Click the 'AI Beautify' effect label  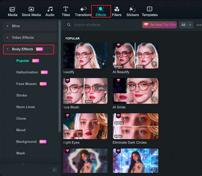(121, 72)
